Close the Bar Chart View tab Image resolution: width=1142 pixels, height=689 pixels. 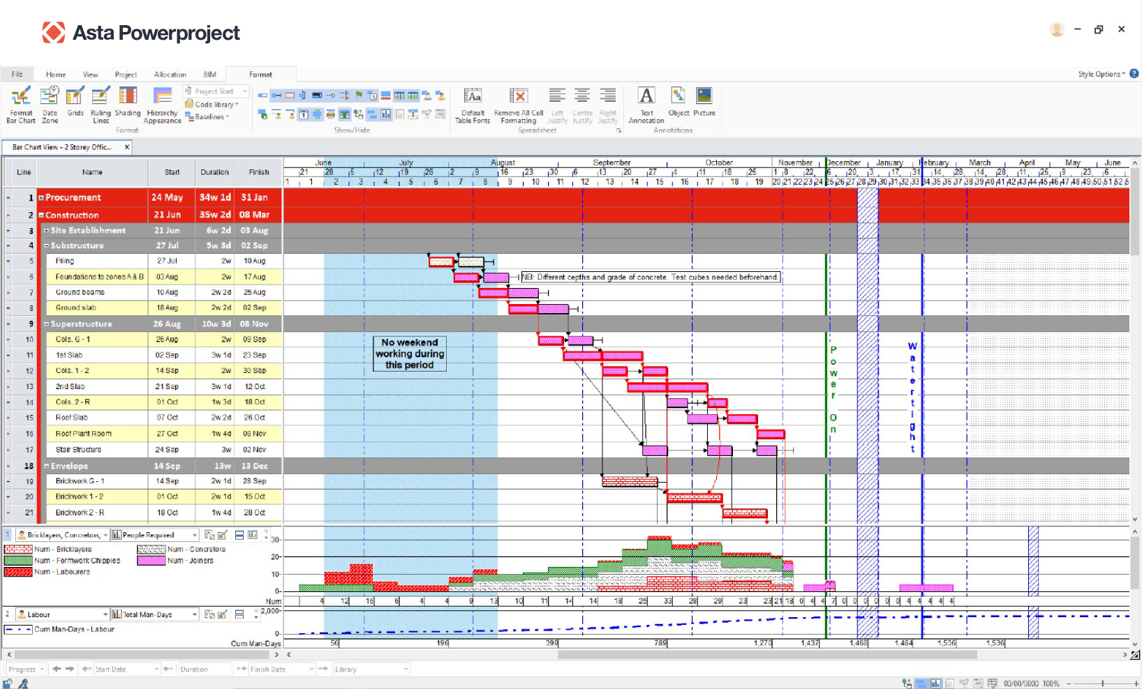(x=127, y=147)
